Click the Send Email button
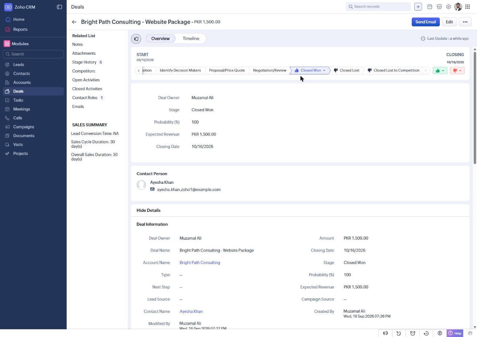The height and width of the screenshot is (337, 477). coord(425,22)
